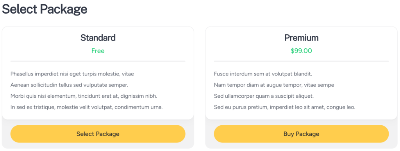The width and height of the screenshot is (400, 151).
Task: Click the Sed eu purus pretium line
Action: coord(284,107)
